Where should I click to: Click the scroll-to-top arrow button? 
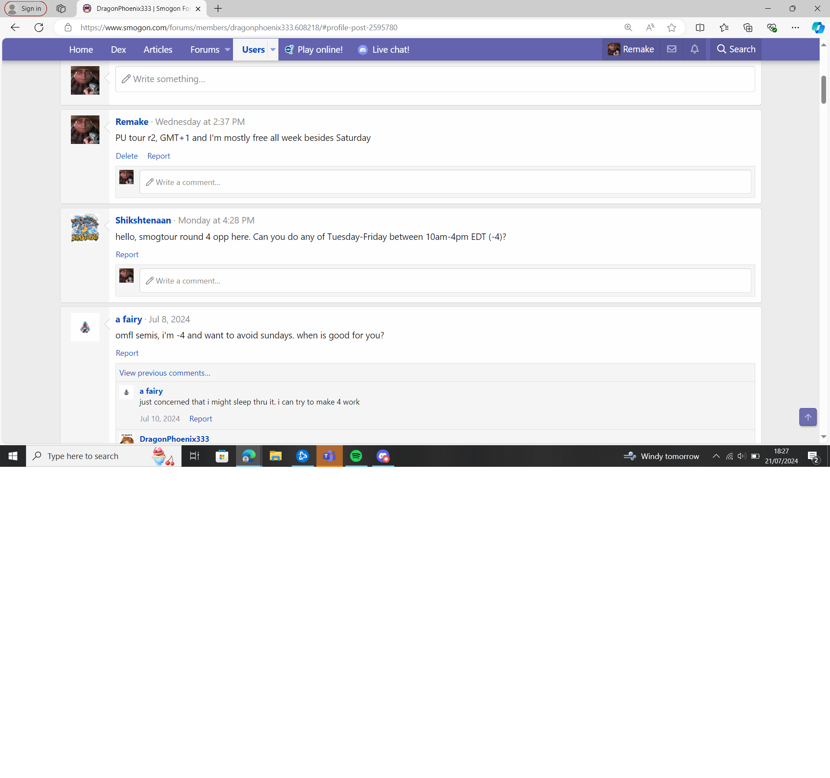808,417
